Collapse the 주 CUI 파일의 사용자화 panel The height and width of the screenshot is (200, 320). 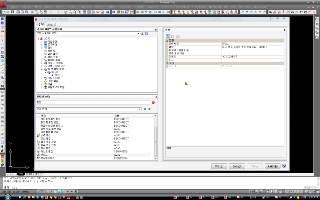pos(156,30)
